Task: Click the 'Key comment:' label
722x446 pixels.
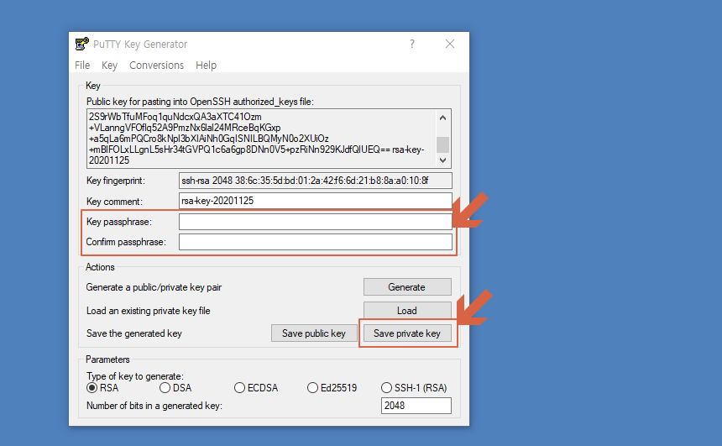Action: (114, 202)
